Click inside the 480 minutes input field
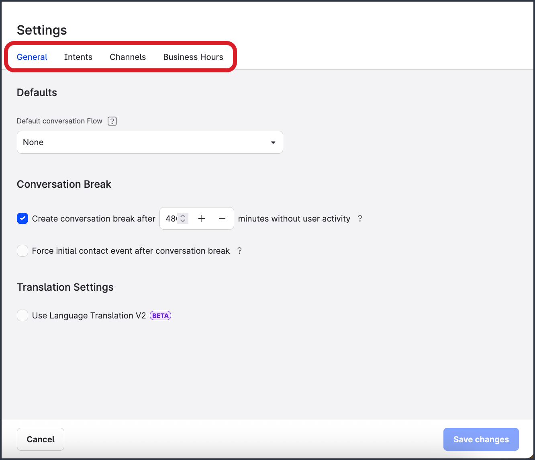 (171, 218)
